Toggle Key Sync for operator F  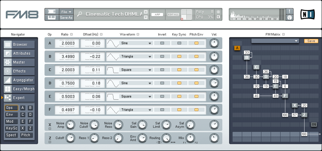(x=179, y=110)
